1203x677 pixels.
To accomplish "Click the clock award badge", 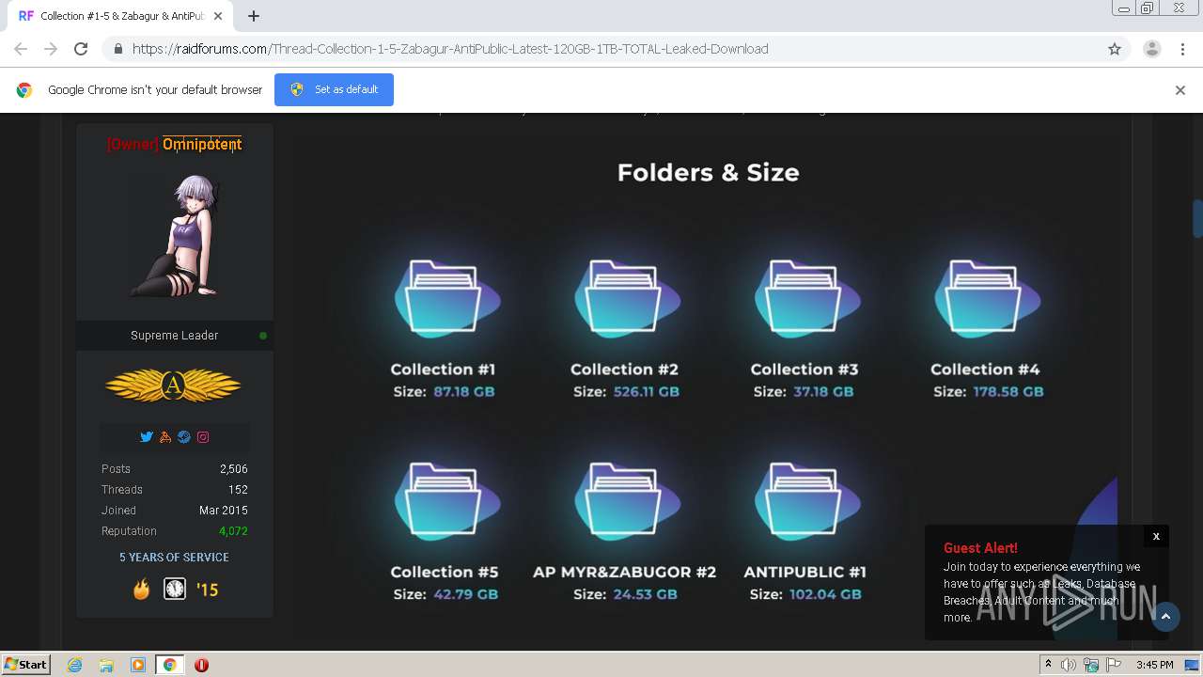I will [x=175, y=590].
